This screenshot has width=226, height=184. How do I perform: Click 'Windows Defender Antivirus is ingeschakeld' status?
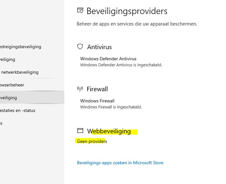pos(121,65)
